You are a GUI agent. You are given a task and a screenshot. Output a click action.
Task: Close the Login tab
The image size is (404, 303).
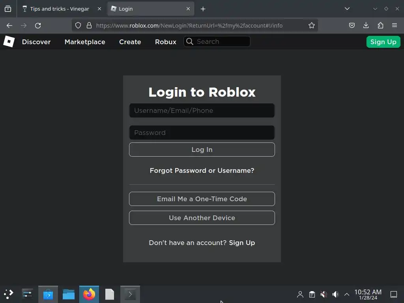pos(188,9)
